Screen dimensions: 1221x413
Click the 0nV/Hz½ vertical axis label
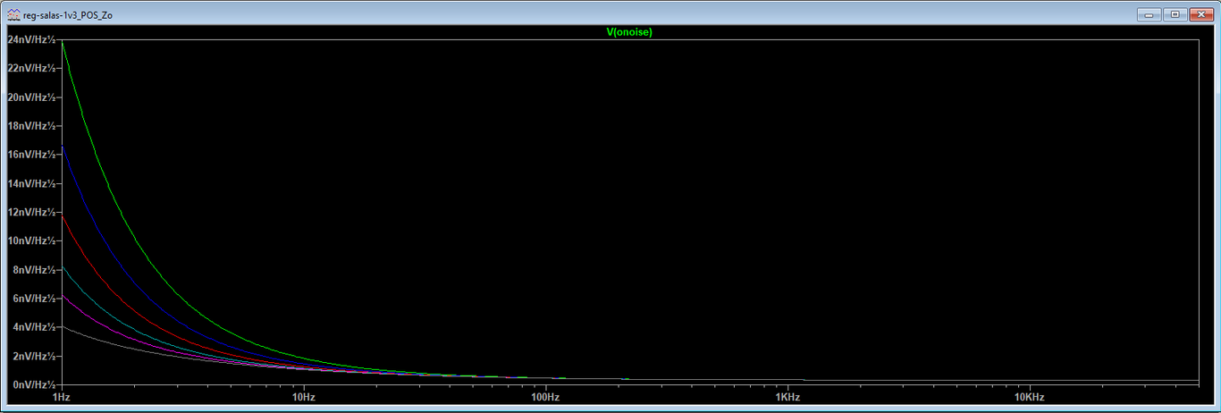[34, 384]
